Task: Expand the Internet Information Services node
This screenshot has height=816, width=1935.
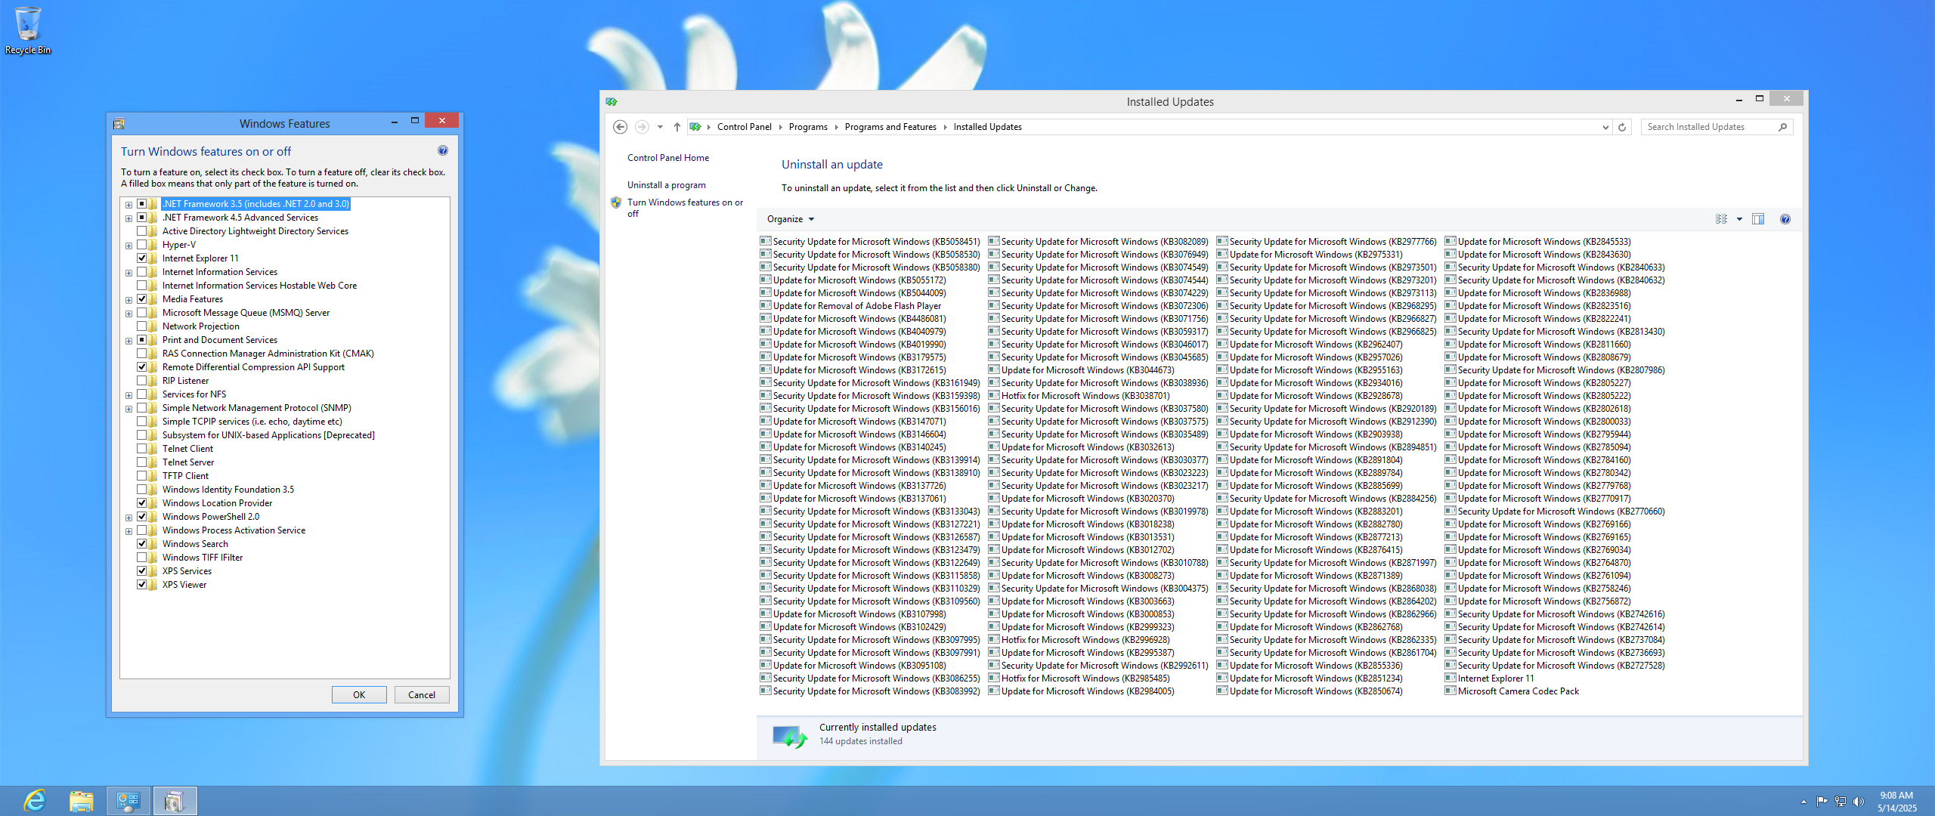Action: click(128, 273)
